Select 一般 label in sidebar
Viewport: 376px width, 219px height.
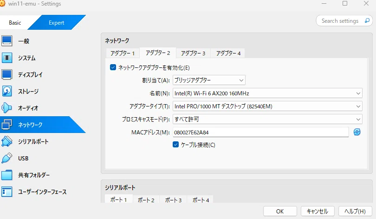24,41
